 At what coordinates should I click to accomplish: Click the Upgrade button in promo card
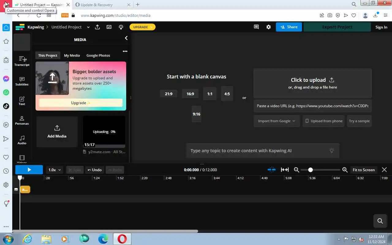click(x=81, y=103)
